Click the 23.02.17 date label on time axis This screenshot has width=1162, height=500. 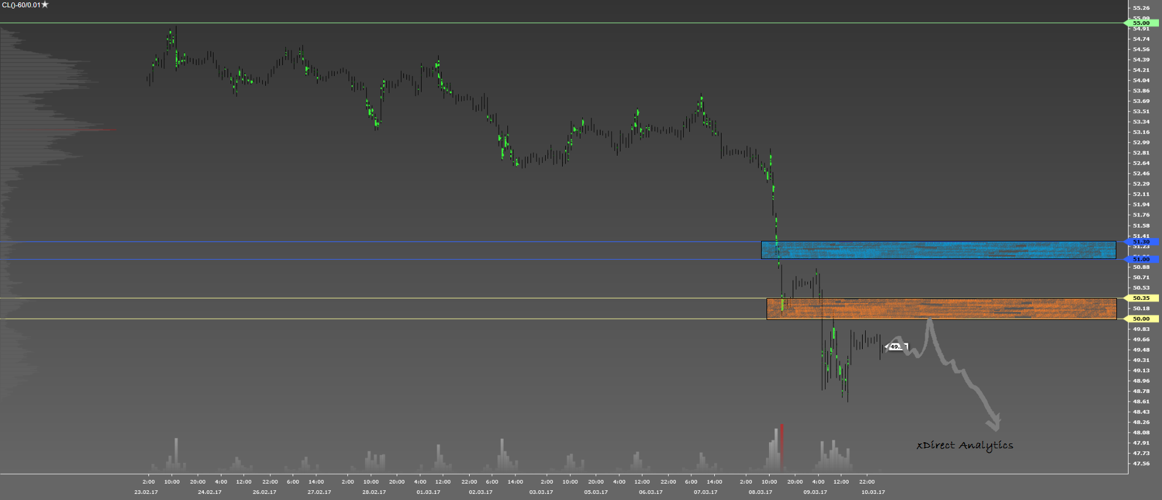[x=146, y=492]
